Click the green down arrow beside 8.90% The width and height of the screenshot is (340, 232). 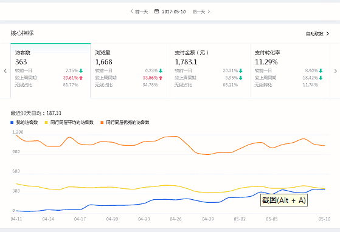tap(321, 71)
